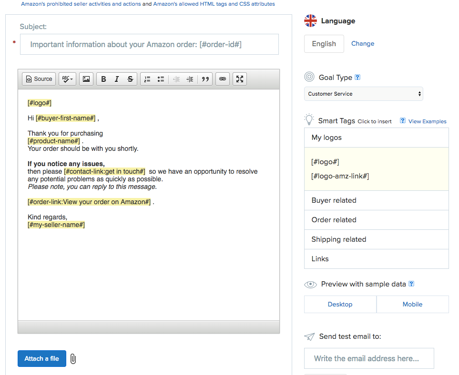
Task: Click the Subject input field
Action: [149, 44]
